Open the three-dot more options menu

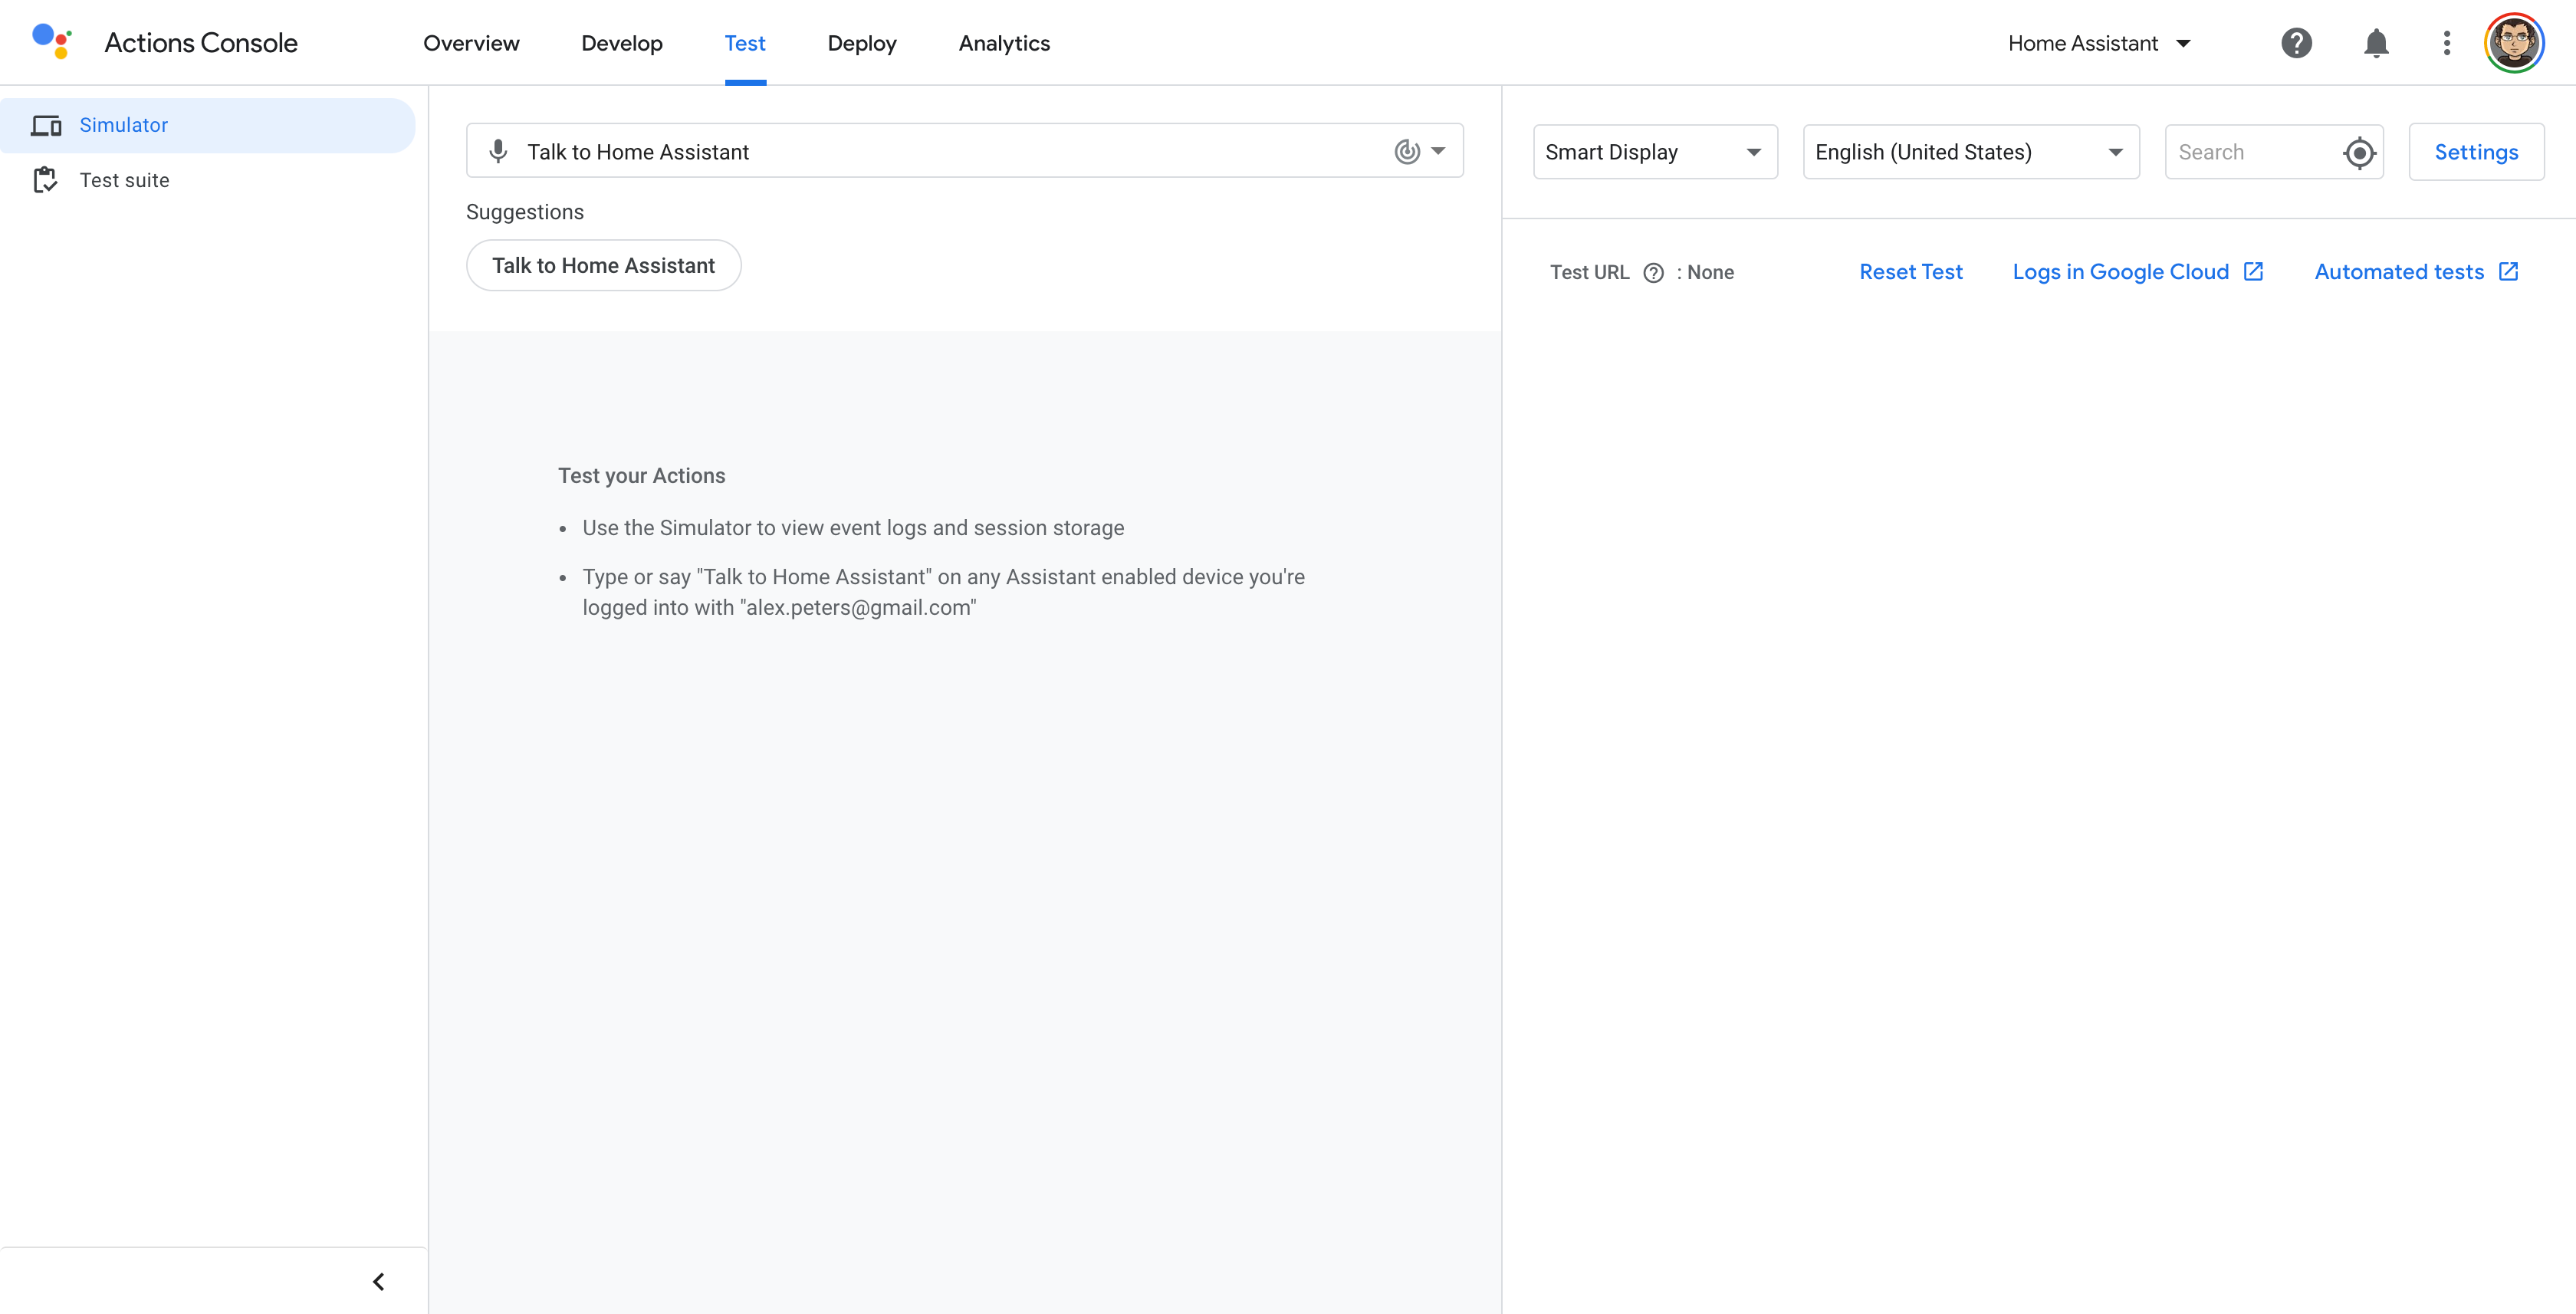click(x=2446, y=43)
